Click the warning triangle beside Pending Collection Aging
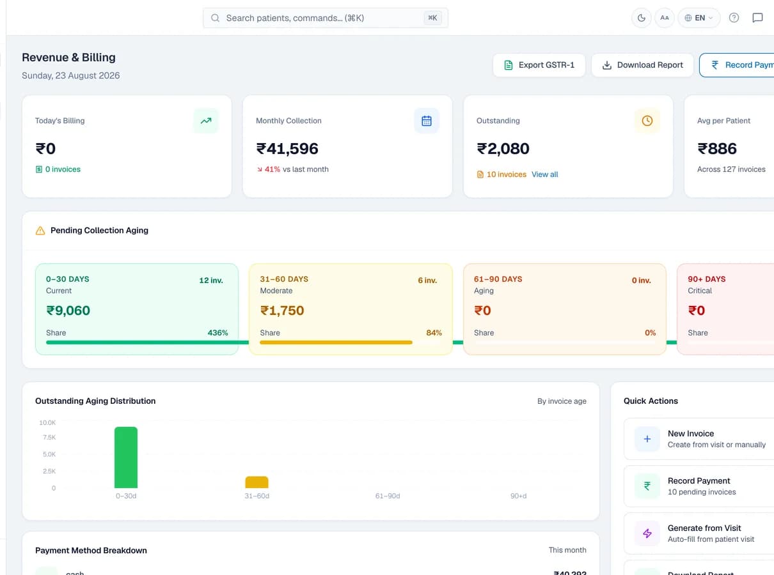 [x=40, y=231]
